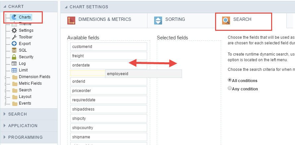The width and height of the screenshot is (295, 145).
Task: Click the shipcountry available field
Action: point(108,128)
